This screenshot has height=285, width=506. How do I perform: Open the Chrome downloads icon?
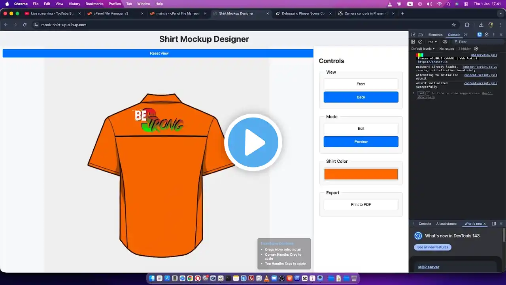(481, 25)
